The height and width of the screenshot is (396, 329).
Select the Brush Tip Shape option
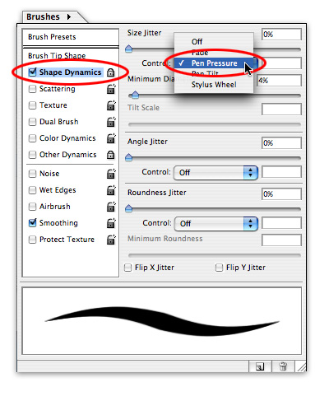[57, 56]
